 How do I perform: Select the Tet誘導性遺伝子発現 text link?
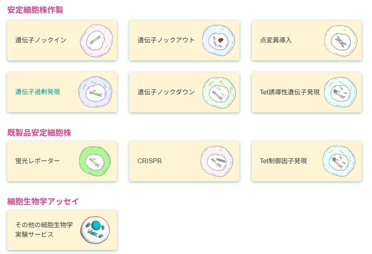[290, 92]
